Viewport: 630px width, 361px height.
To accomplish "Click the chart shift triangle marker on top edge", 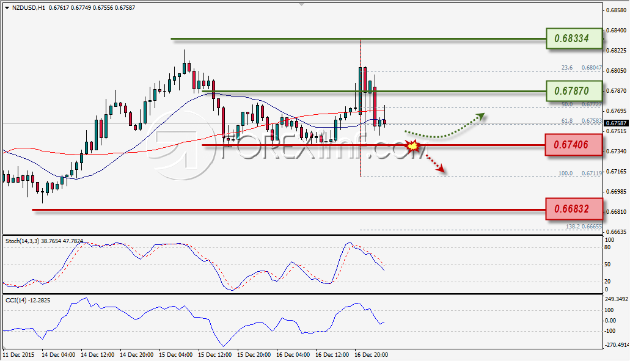I will [x=302, y=4].
